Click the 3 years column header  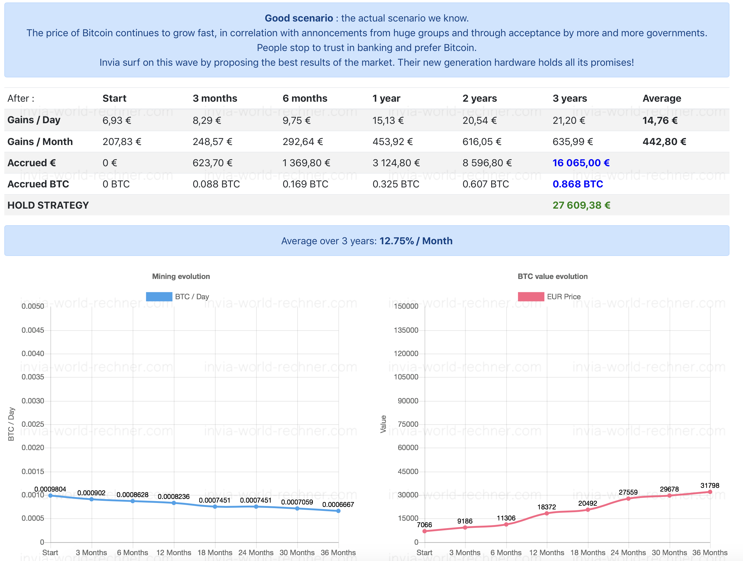570,98
